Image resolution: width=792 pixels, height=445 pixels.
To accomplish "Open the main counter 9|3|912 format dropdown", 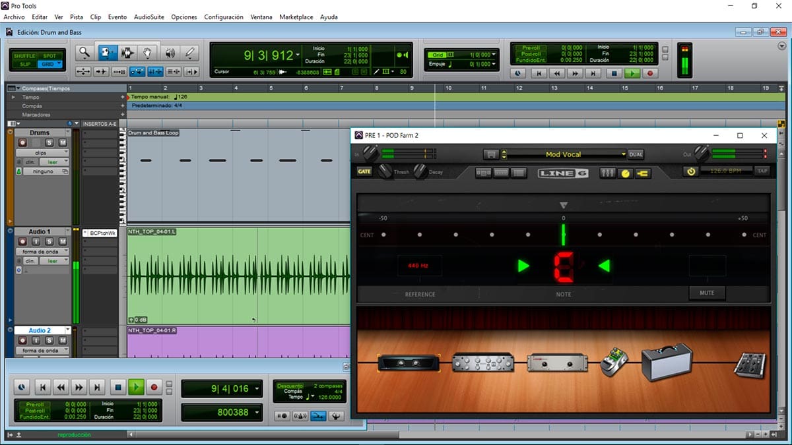I will point(298,55).
